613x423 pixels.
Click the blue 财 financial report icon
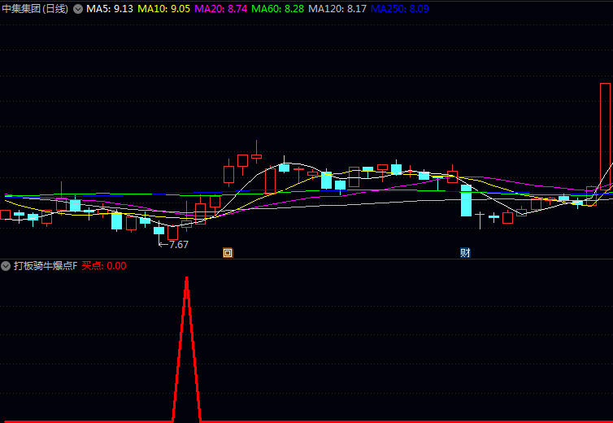(x=465, y=252)
